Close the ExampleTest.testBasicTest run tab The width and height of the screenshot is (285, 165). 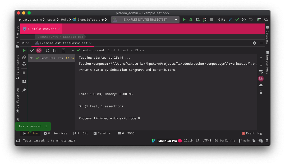click(x=90, y=43)
